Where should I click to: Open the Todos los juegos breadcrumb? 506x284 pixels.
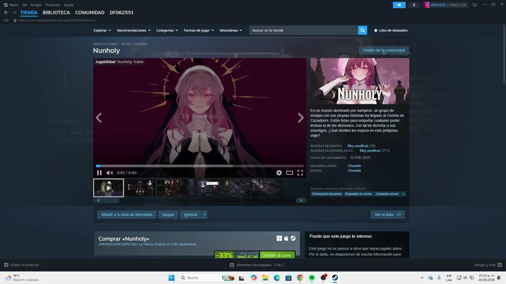105,44
